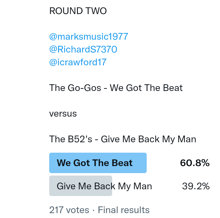This screenshot has height=218, width=220.
Task: Click the dot separator before "Final results"
Action: coord(94,210)
